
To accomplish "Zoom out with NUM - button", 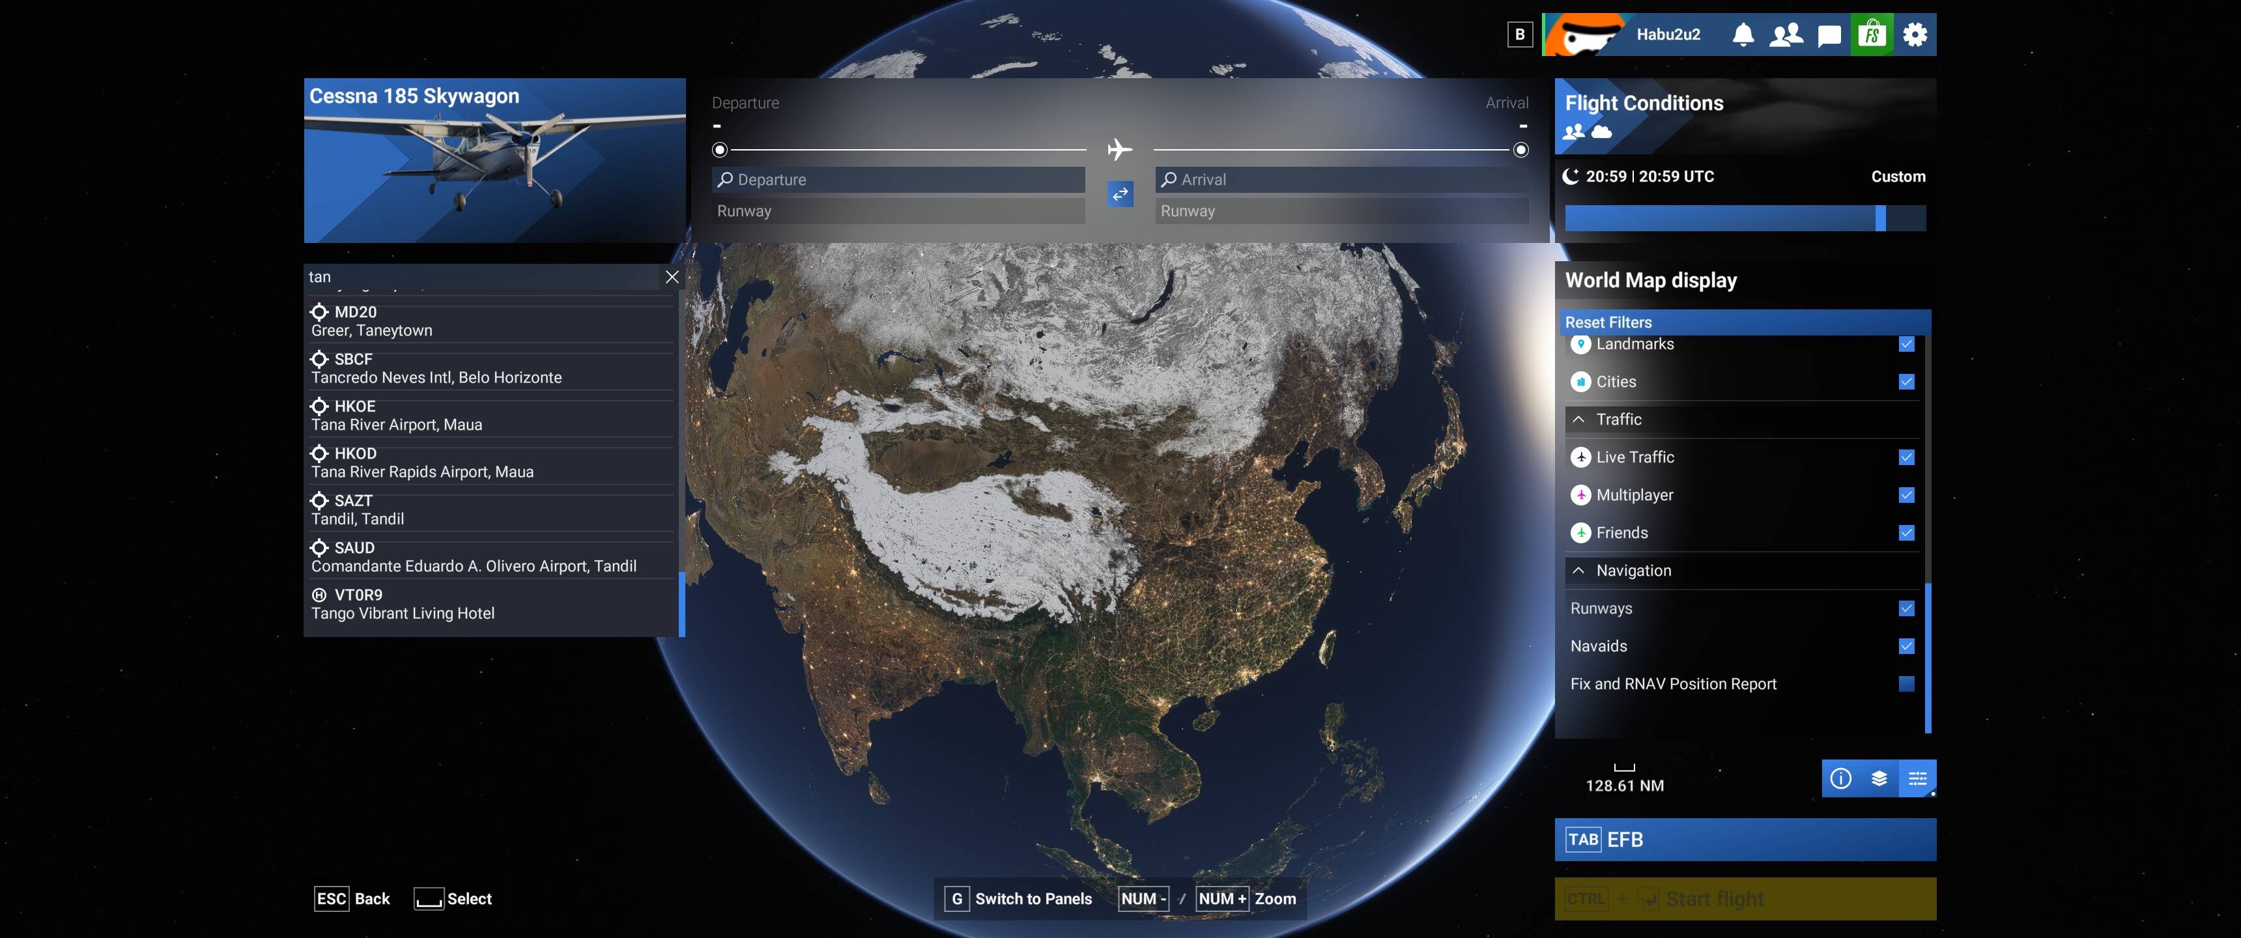I will click(x=1143, y=899).
